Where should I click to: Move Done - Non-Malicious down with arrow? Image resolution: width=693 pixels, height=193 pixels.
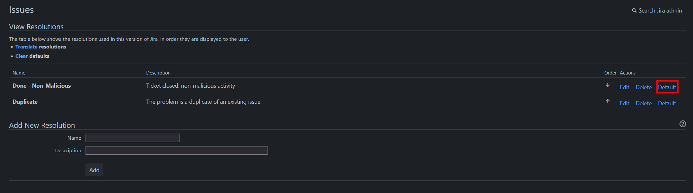(x=608, y=85)
